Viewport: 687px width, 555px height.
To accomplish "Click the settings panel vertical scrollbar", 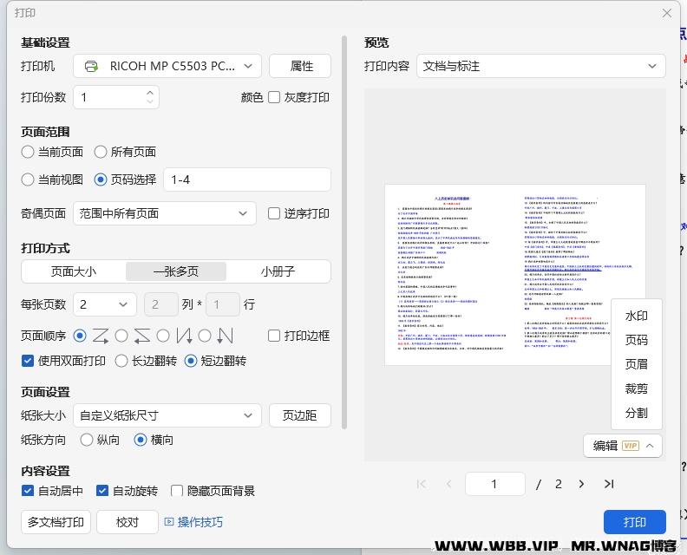I will pos(344,232).
